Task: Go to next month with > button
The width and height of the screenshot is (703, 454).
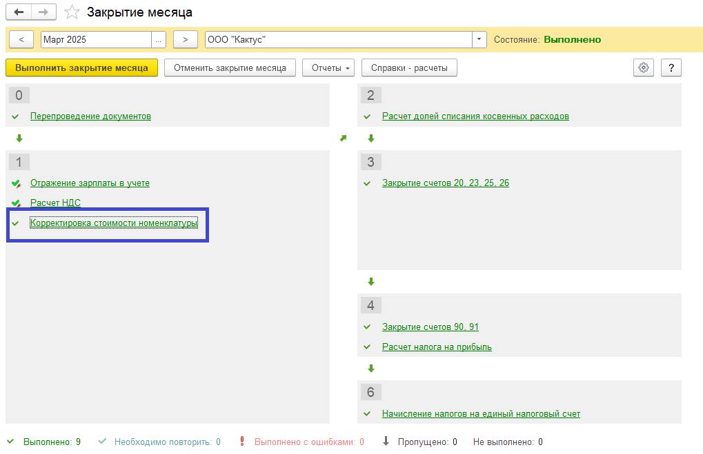Action: 185,39
